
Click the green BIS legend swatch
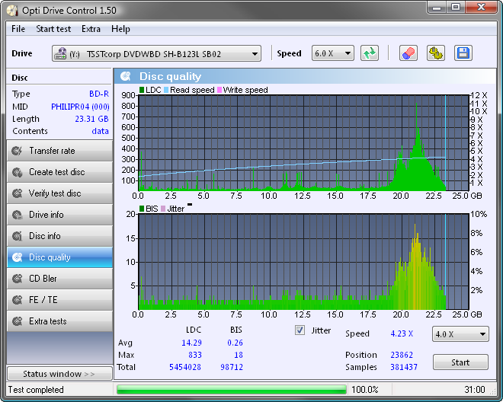click(x=142, y=209)
